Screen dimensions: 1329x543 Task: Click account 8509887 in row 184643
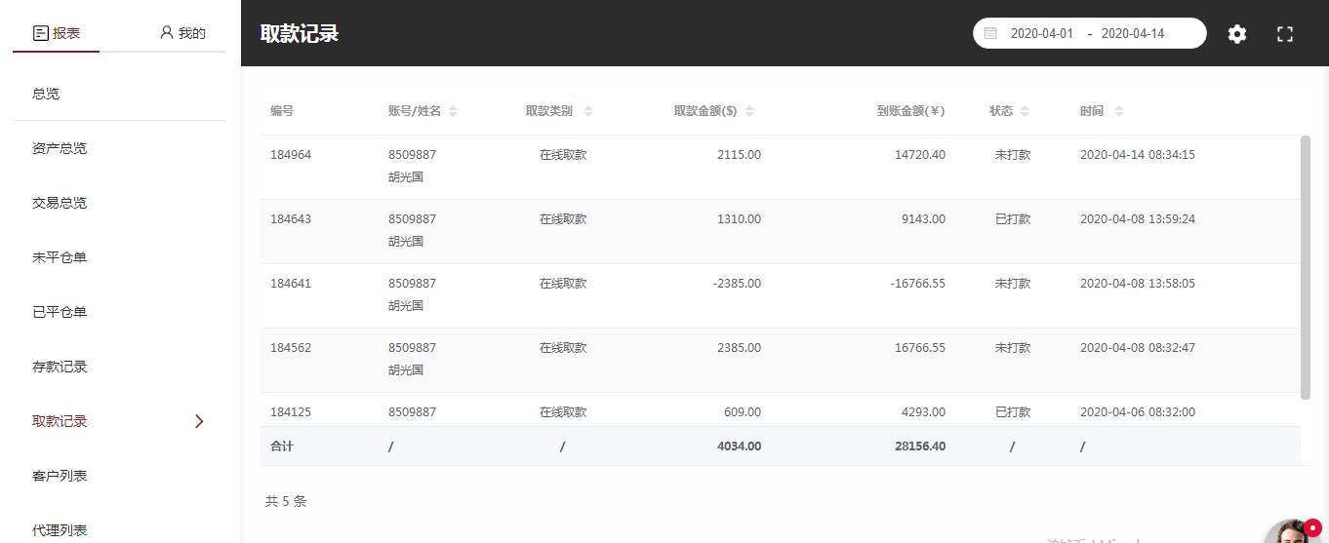pyautogui.click(x=412, y=219)
